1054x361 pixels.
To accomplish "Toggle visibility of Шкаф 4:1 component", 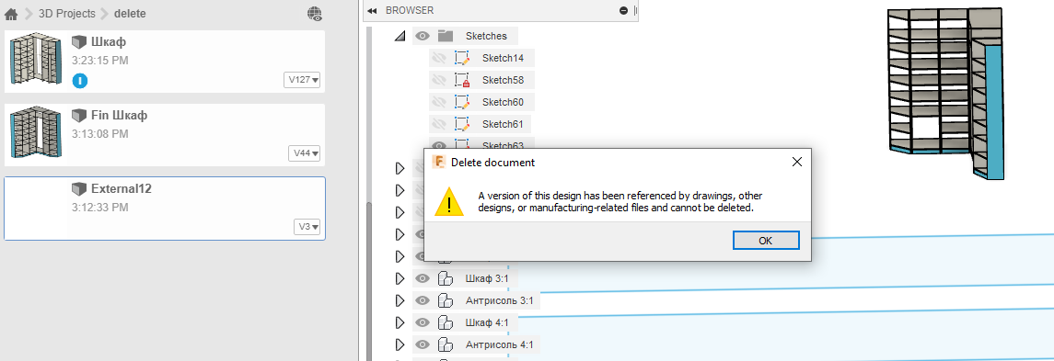I will (x=423, y=322).
